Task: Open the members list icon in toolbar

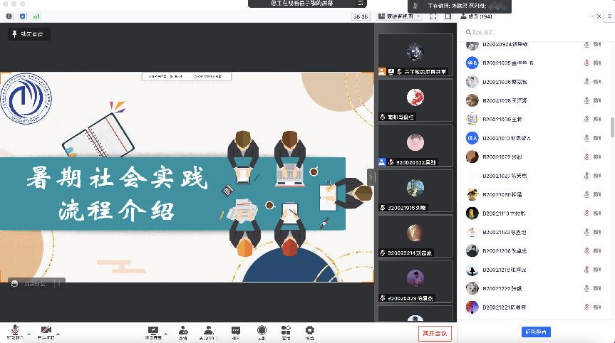Action: pos(208,331)
